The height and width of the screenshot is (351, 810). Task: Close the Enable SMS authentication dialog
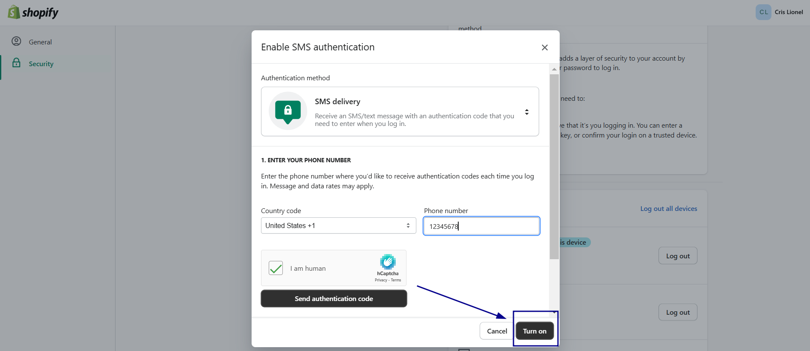545,47
